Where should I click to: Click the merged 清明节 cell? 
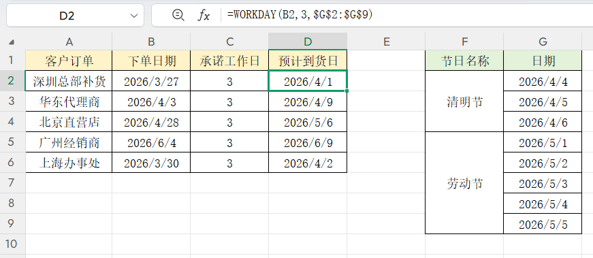(x=464, y=101)
